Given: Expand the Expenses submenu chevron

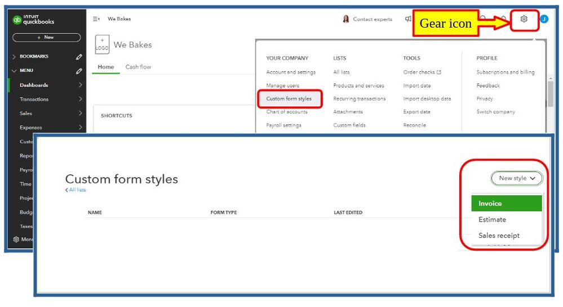Looking at the screenshot, I should [x=80, y=127].
